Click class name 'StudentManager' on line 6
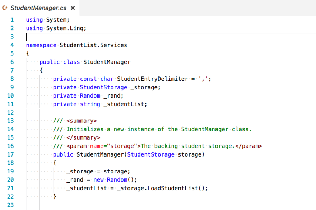Image resolution: width=316 pixels, height=210 pixels. (x=107, y=62)
